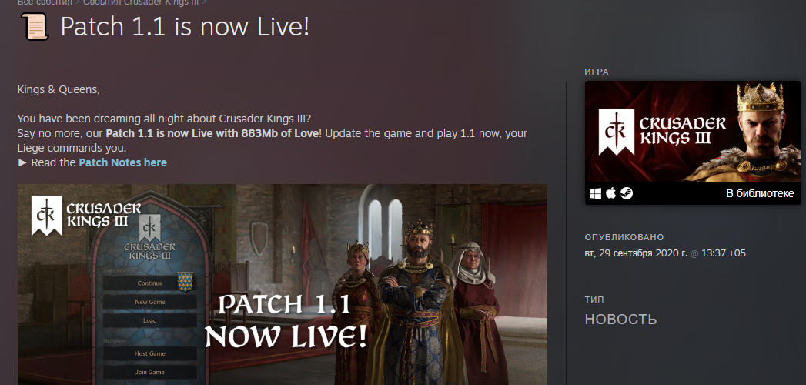Click the scroll emoji icon beside the title
Screen dimensions: 806x385
pos(35,27)
